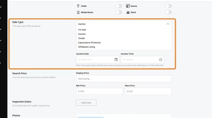Turn on the Media Room switch

tap(119, 12)
